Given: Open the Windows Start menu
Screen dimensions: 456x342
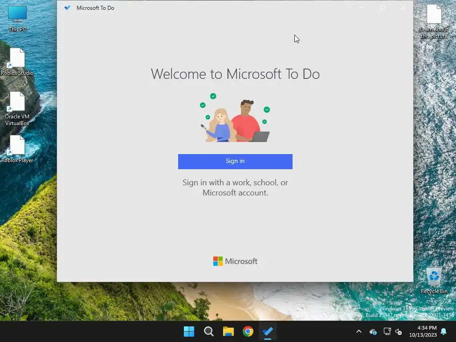Looking at the screenshot, I should pos(189,331).
